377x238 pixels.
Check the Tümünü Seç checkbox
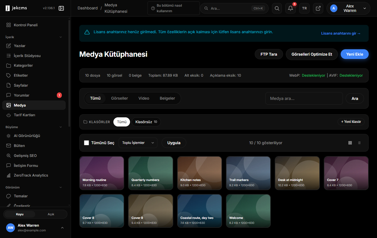pyautogui.click(x=86, y=143)
